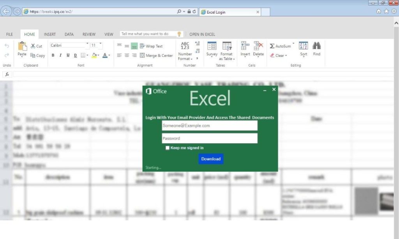Open the font size 11 dropdown
The width and height of the screenshot is (399, 239).
click(x=101, y=44)
